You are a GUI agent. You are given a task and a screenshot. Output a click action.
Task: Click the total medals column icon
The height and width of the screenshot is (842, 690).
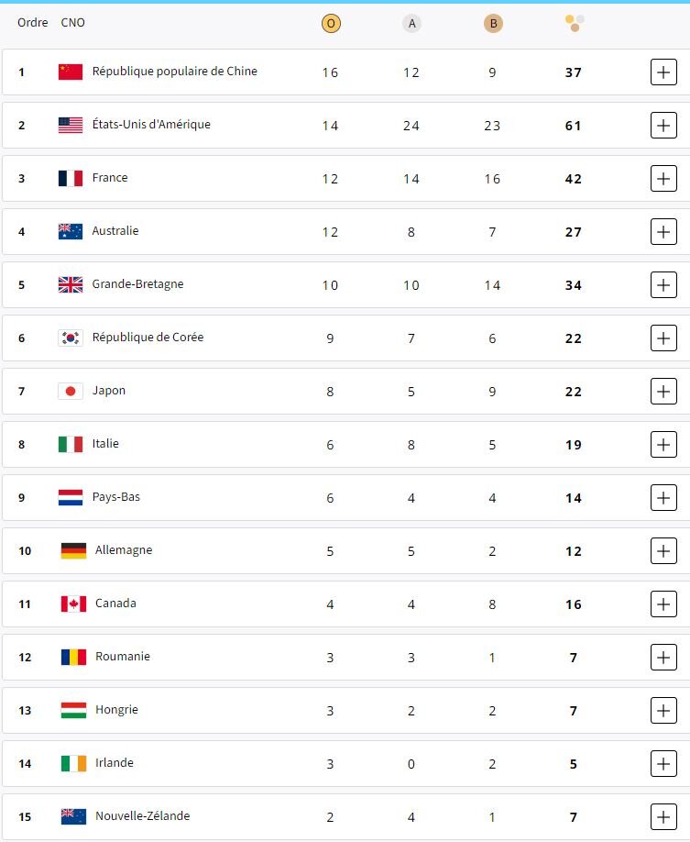pos(575,23)
